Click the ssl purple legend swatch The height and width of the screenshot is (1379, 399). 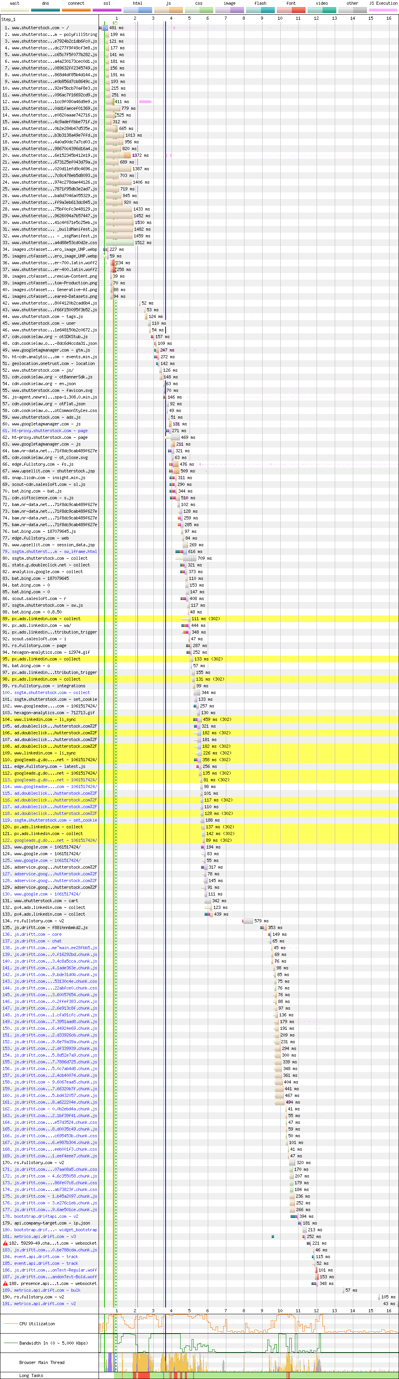[107, 9]
